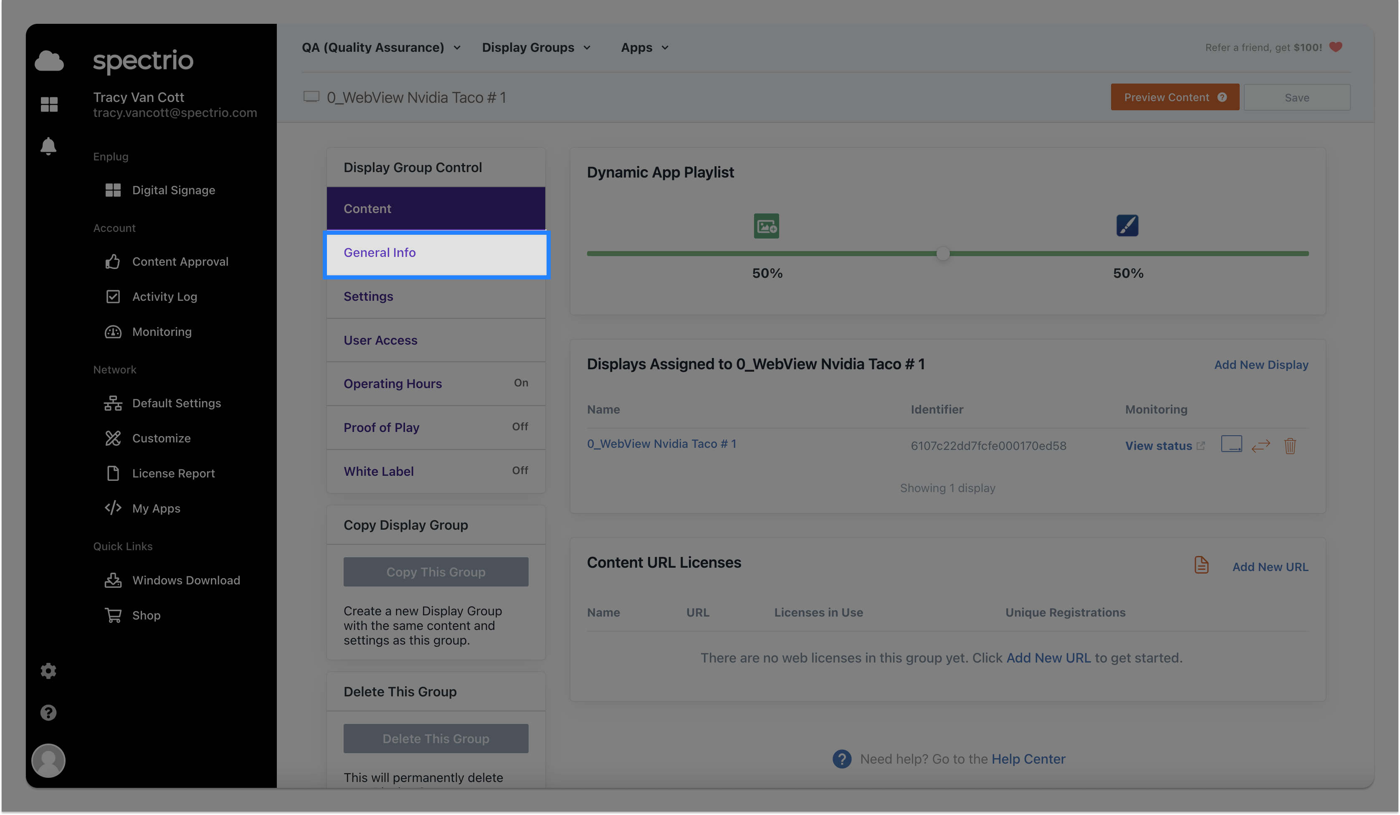
Task: Click Add New URL in empty licenses message
Action: pos(1048,658)
